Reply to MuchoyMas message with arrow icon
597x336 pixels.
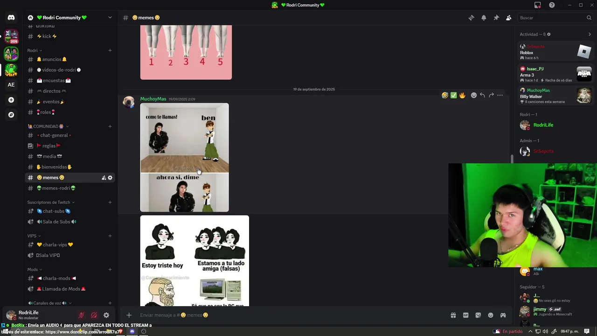pos(482,95)
